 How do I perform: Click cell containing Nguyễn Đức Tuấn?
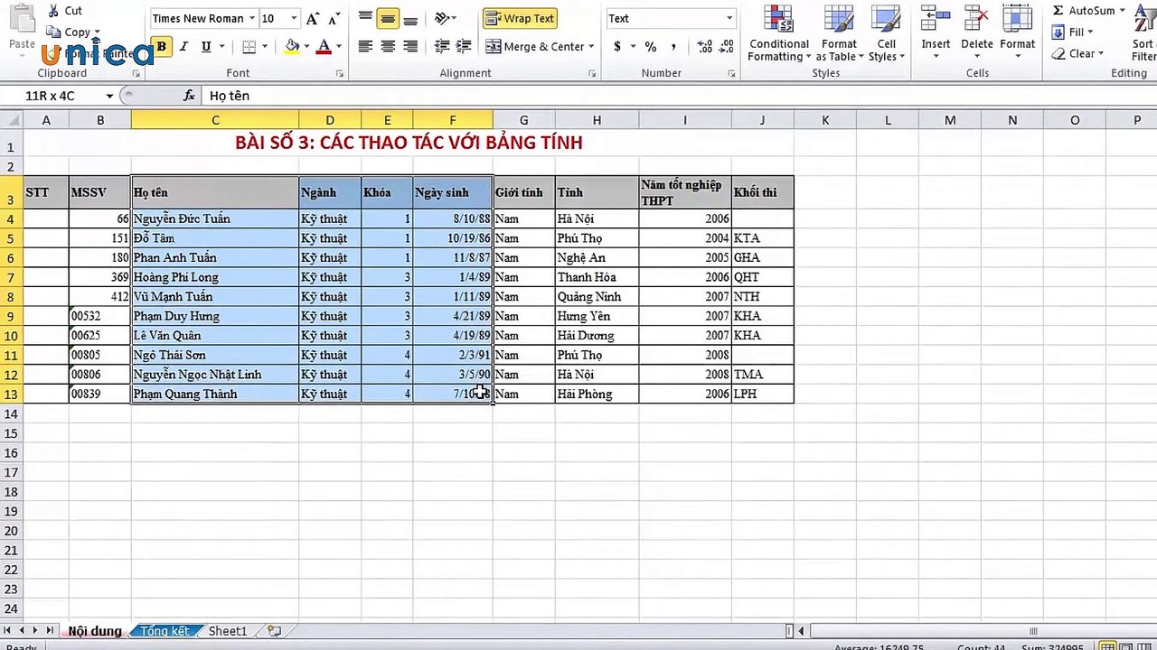coord(215,218)
